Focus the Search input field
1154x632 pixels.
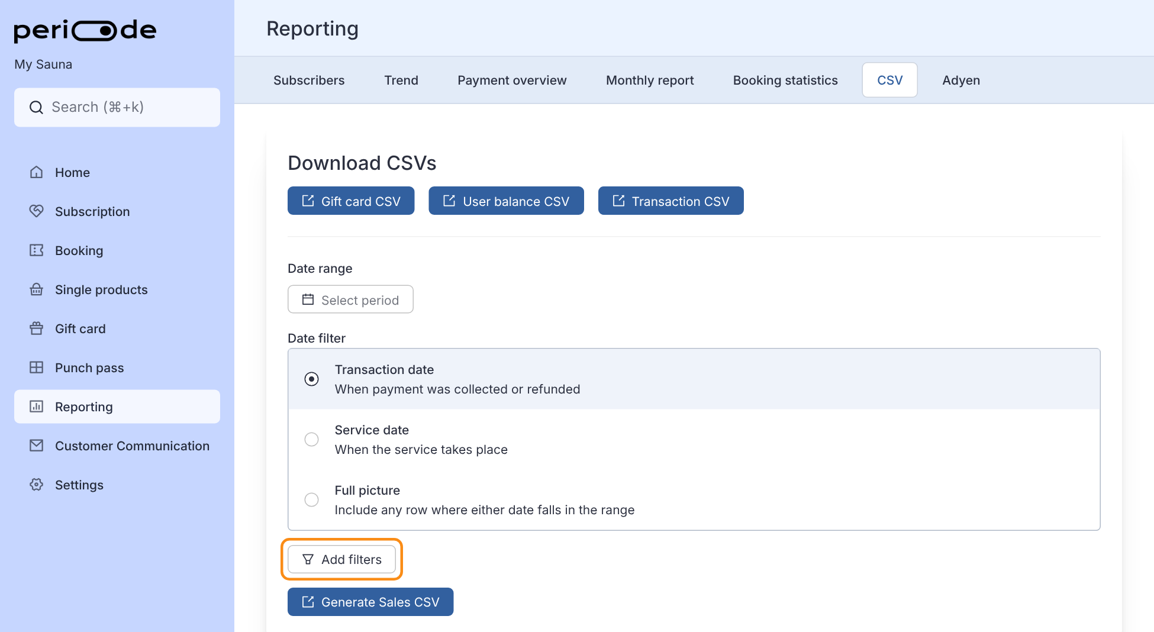click(x=117, y=107)
